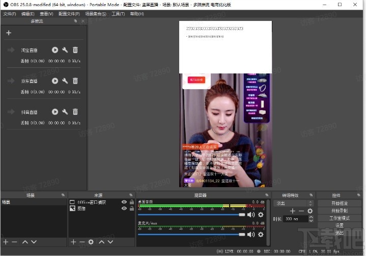Open 设置 from the controls panel
366x256 pixels.
[340, 225]
